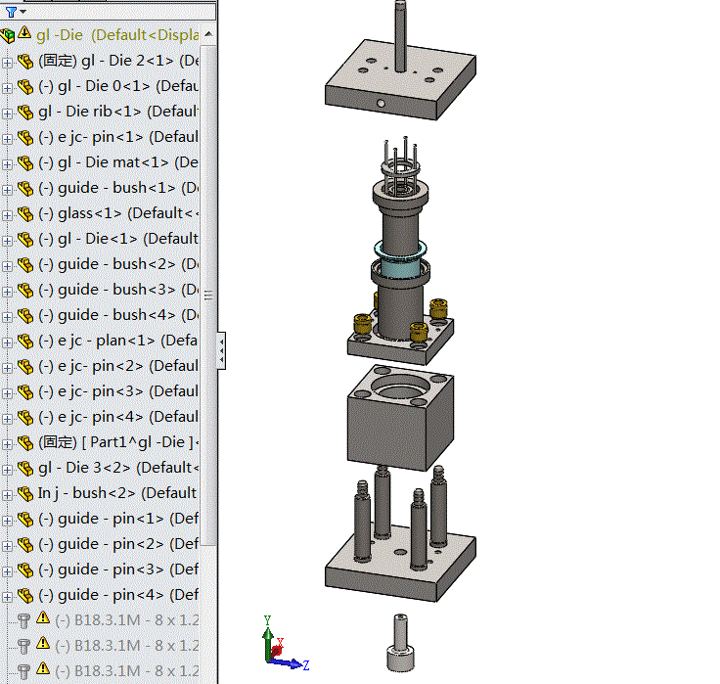Open the filter dropdown arrow
The height and width of the screenshot is (684, 720).
click(x=22, y=12)
